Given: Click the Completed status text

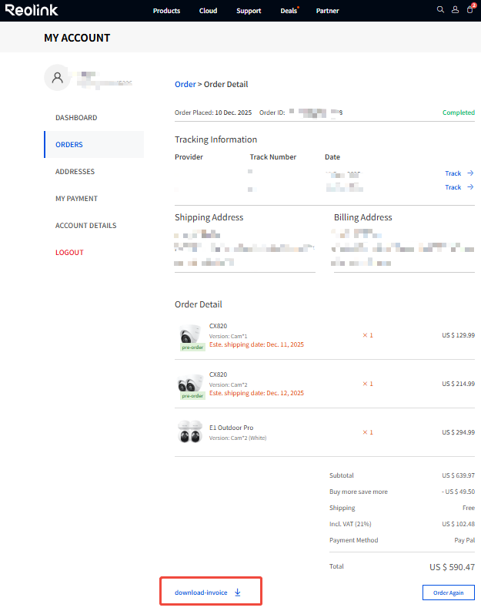Looking at the screenshot, I should [459, 112].
